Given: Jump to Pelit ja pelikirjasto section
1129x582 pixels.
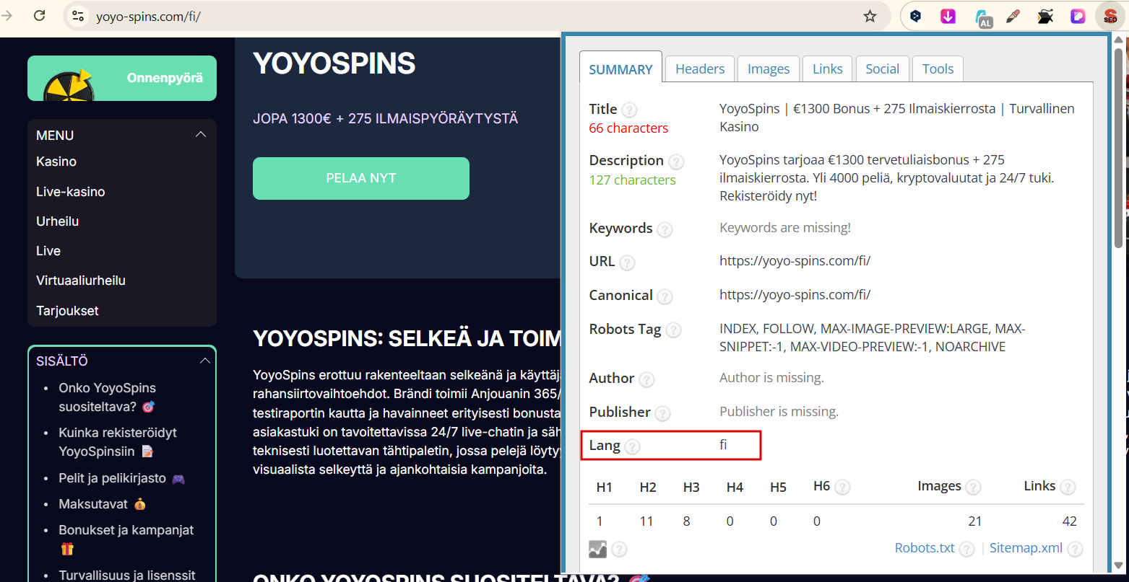Looking at the screenshot, I should click(121, 478).
